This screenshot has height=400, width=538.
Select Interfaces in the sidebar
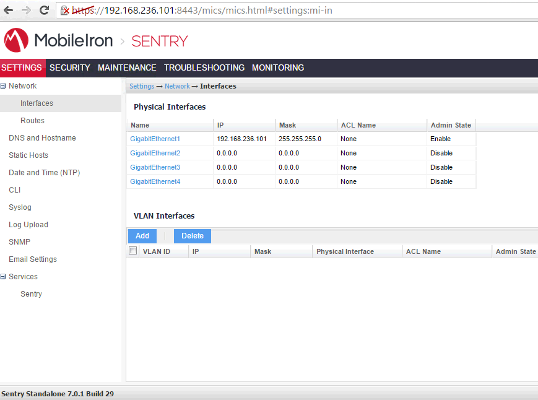click(37, 103)
